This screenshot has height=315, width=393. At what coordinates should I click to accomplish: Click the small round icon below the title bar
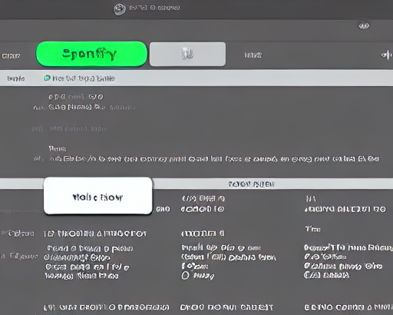pos(364,25)
